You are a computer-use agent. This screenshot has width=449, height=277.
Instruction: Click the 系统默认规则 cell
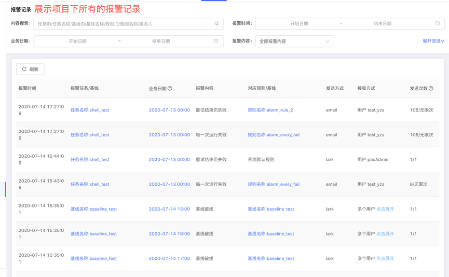261,159
